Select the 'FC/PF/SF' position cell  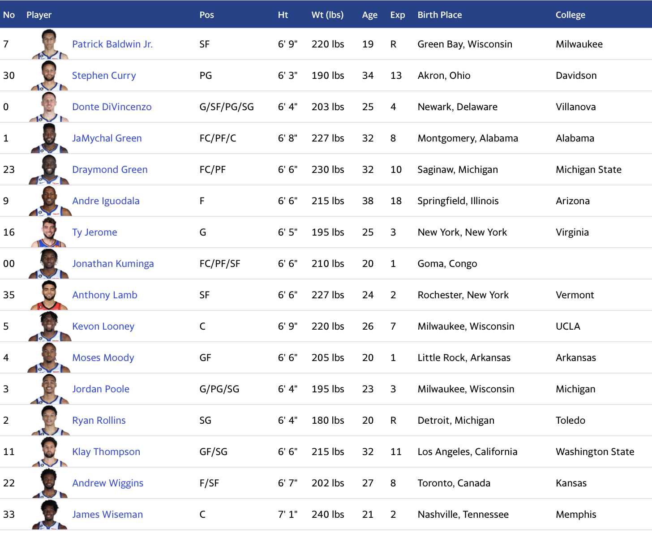[x=220, y=263]
